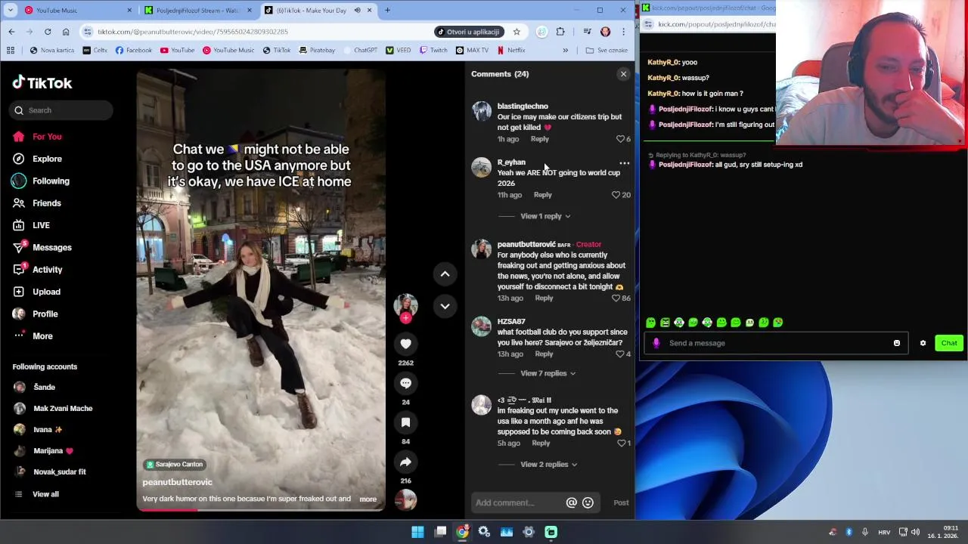This screenshot has width=968, height=544.
Task: Open Activity notifications
Action: click(x=47, y=270)
